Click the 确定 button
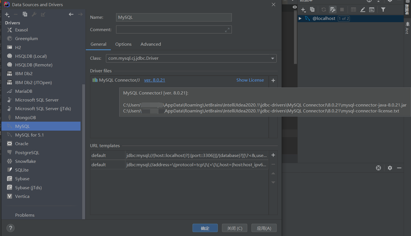This screenshot has height=236, width=411. pyautogui.click(x=205, y=228)
